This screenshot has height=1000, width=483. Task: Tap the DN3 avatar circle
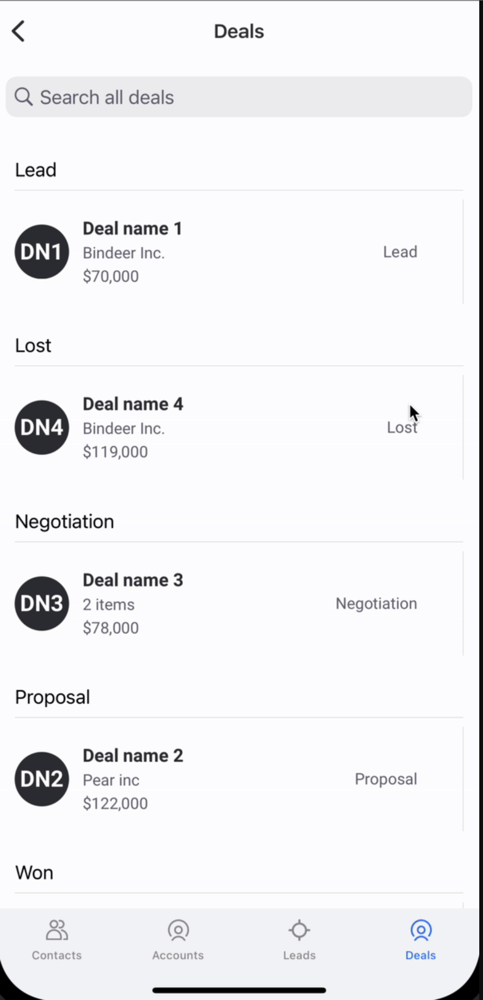click(x=42, y=603)
